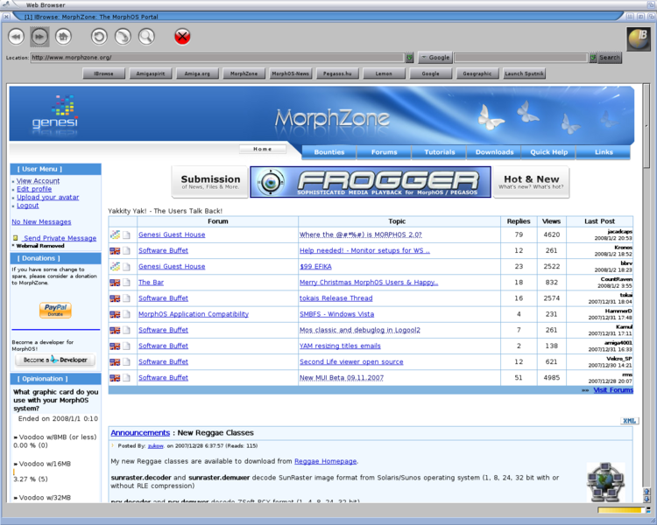Go to the Home page icon
Screen dimensions: 657x525
point(63,36)
